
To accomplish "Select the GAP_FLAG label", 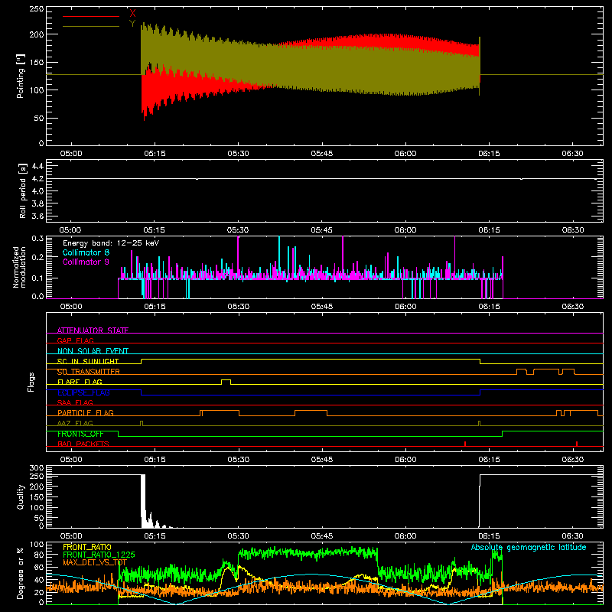I will pyautogui.click(x=75, y=340).
